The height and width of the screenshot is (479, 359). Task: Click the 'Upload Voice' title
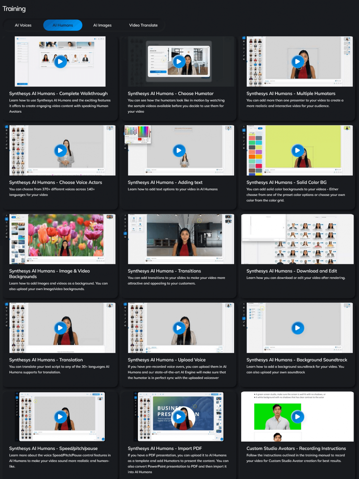tap(167, 360)
